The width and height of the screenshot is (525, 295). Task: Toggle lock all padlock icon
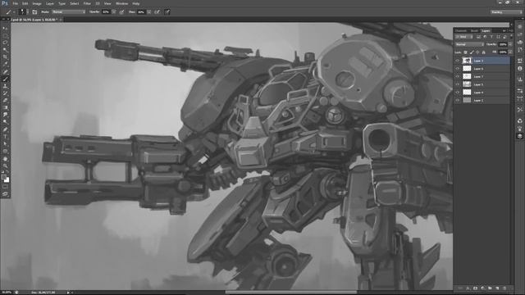[x=483, y=52]
